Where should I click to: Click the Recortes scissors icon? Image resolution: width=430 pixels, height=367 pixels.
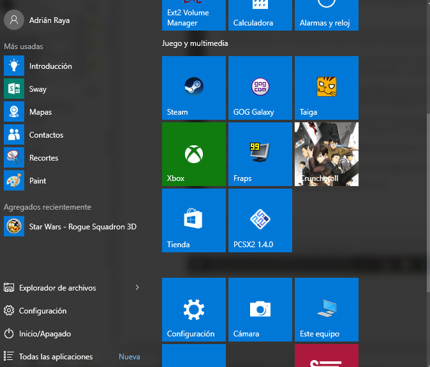pyautogui.click(x=14, y=157)
